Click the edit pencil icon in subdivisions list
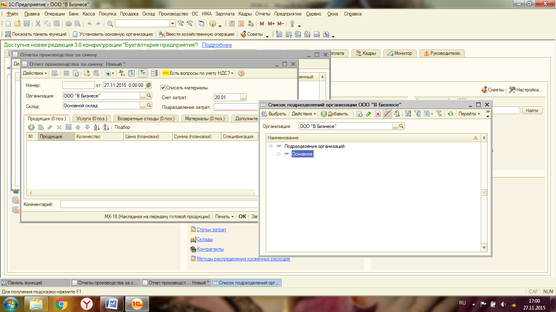 [x=369, y=114]
